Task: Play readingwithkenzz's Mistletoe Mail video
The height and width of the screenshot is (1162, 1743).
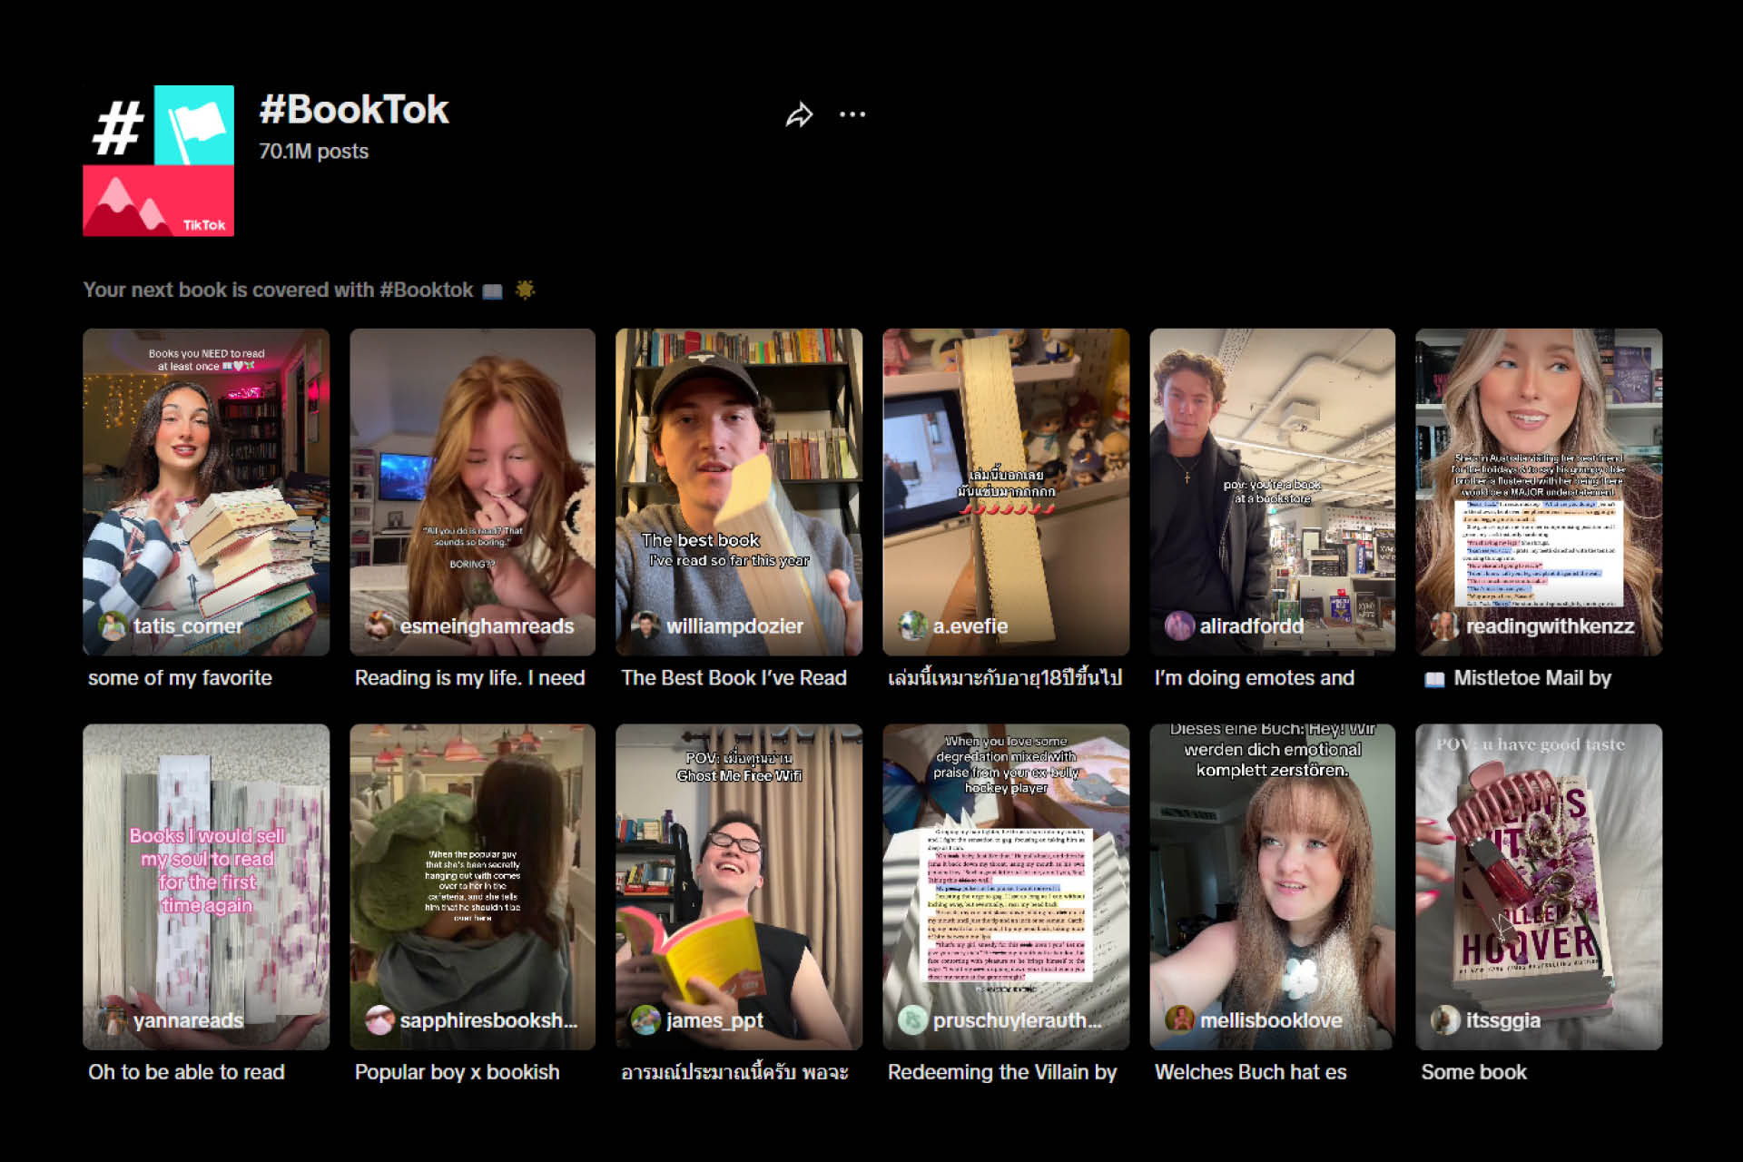Action: 1538,490
